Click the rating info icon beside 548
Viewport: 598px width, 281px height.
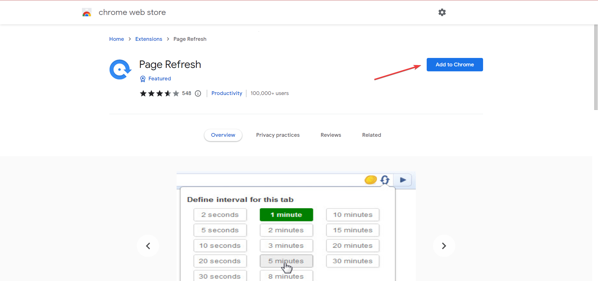pyautogui.click(x=198, y=93)
